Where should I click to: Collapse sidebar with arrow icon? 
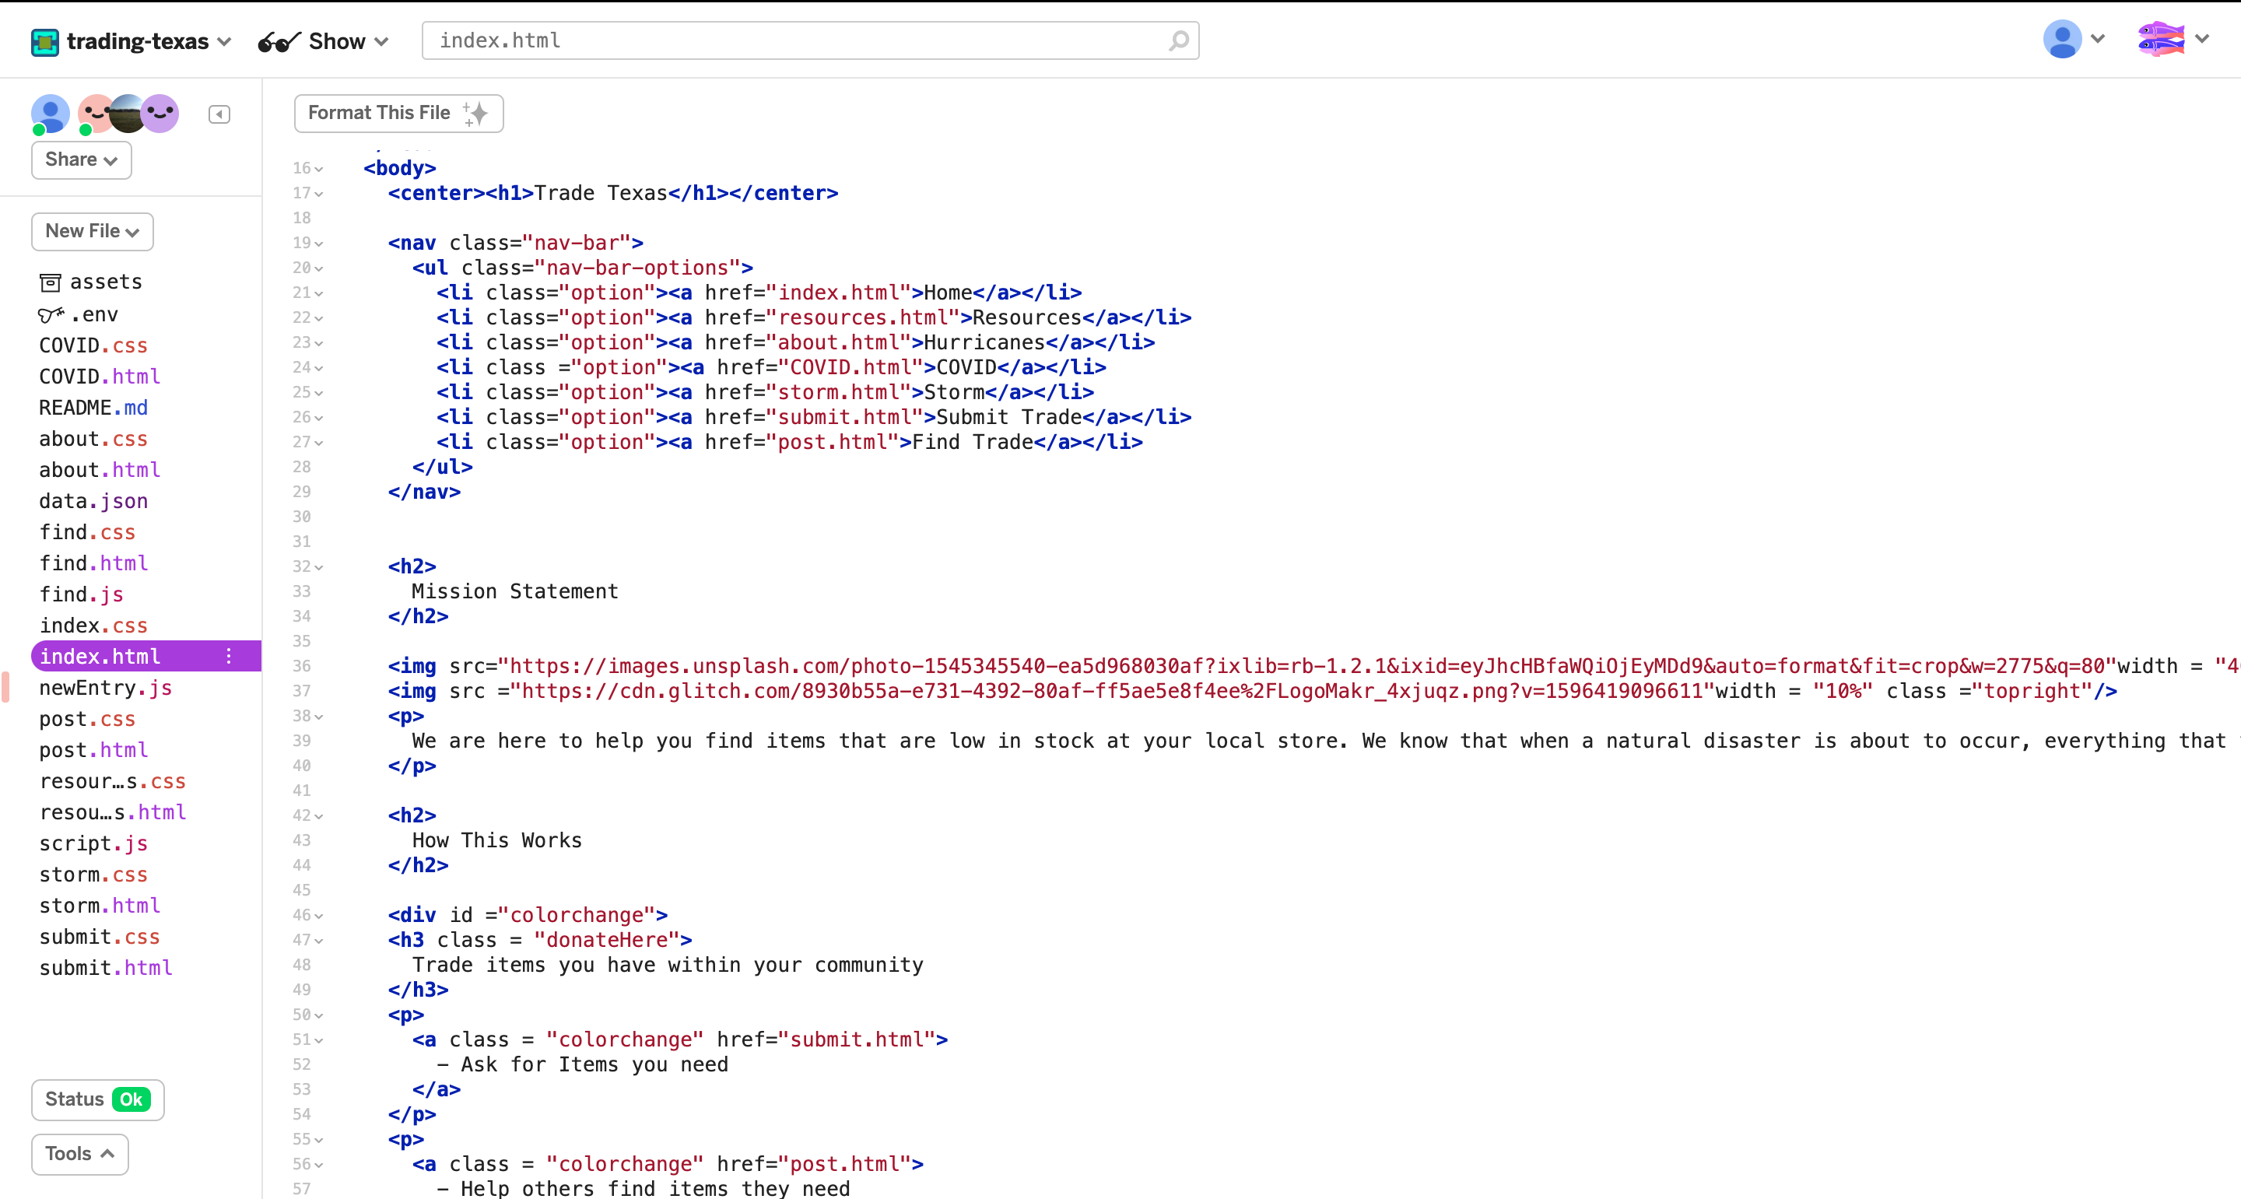coord(219,114)
